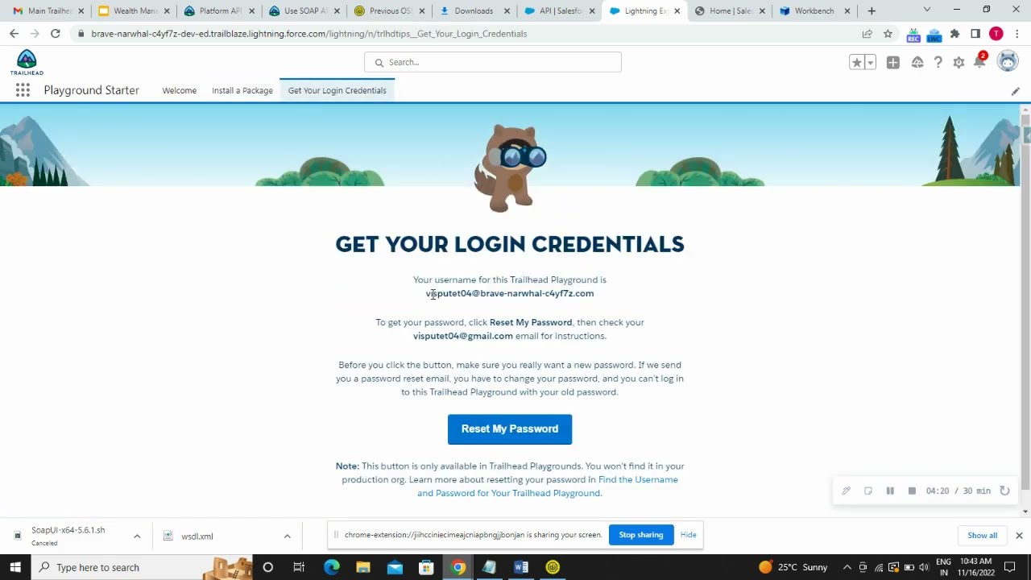This screenshot has width=1031, height=580.
Task: Open the downloaded wsdl.xml file
Action: [x=197, y=536]
